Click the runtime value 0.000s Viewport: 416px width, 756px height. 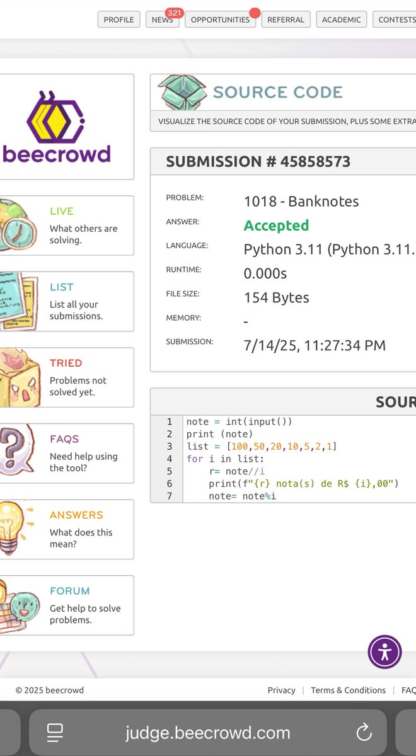click(265, 273)
